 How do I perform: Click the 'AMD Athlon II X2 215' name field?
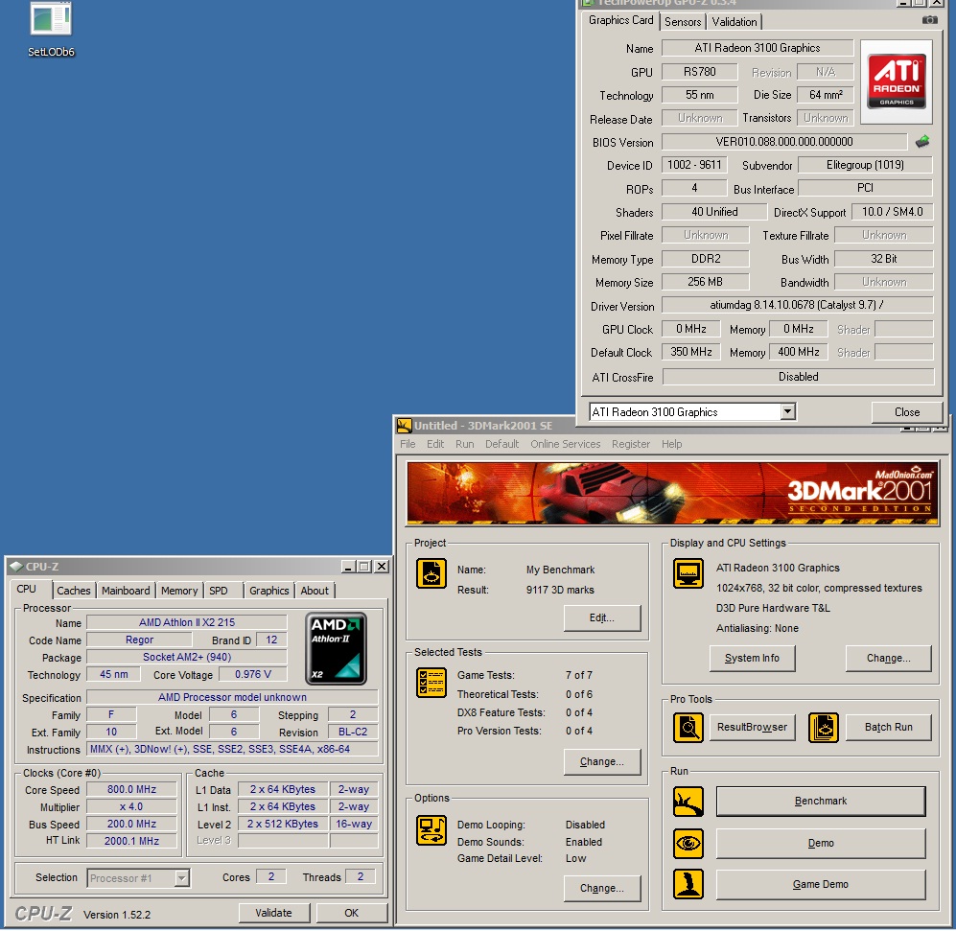(x=187, y=622)
